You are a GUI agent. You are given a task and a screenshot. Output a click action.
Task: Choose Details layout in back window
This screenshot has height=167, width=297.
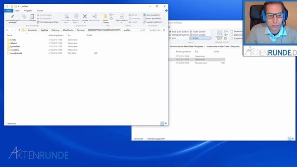[200, 38]
